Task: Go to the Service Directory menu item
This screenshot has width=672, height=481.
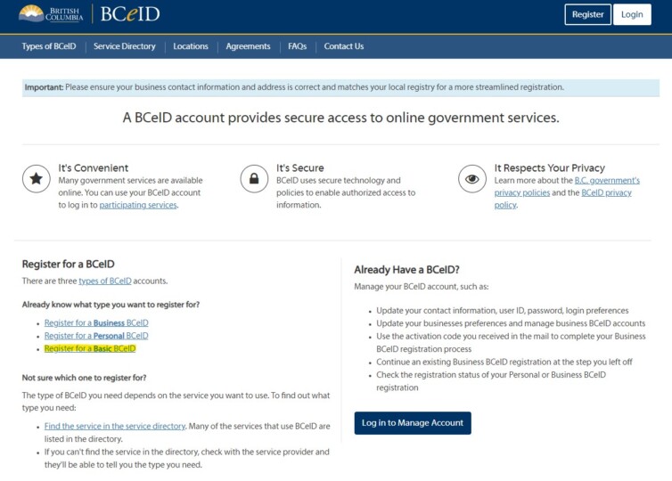Action: pos(124,46)
